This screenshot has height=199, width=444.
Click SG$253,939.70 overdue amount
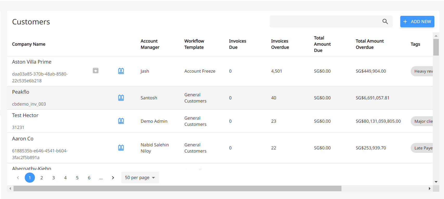pyautogui.click(x=371, y=148)
